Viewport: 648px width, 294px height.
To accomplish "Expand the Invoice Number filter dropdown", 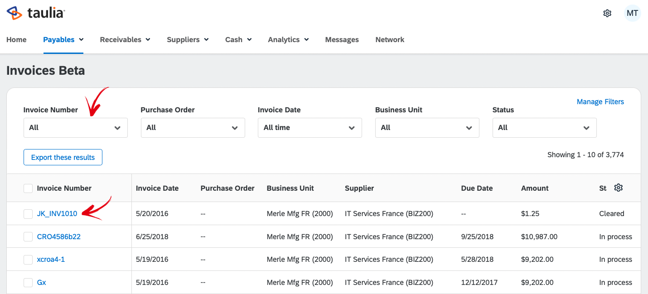I will click(76, 128).
